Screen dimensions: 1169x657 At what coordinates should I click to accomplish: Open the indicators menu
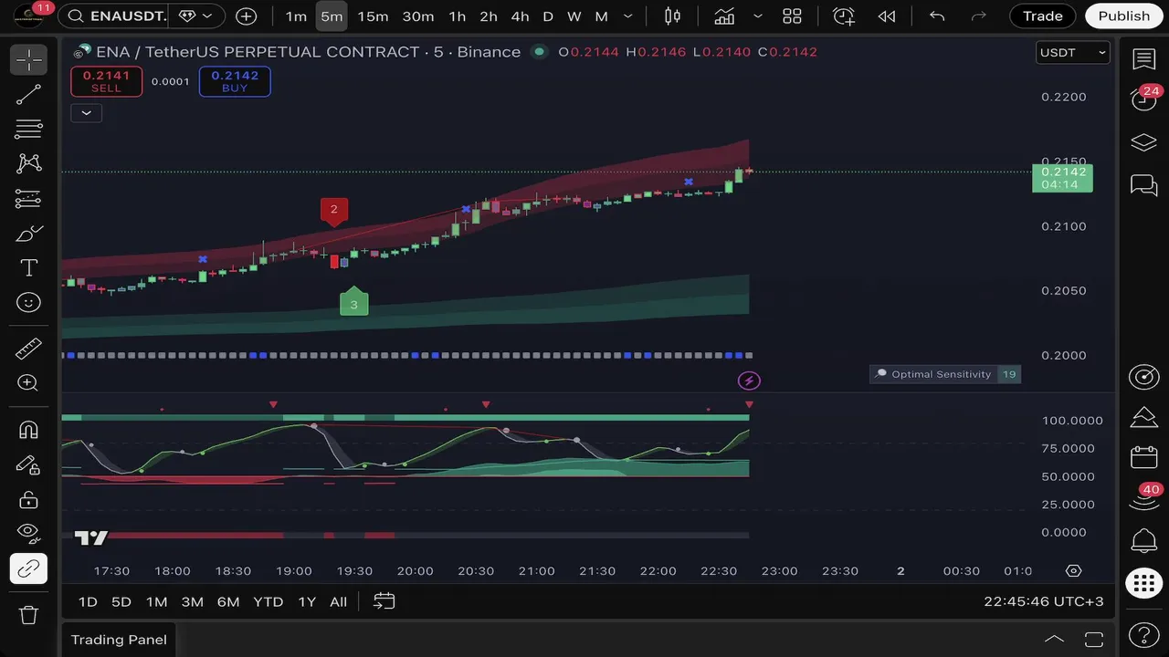[724, 16]
